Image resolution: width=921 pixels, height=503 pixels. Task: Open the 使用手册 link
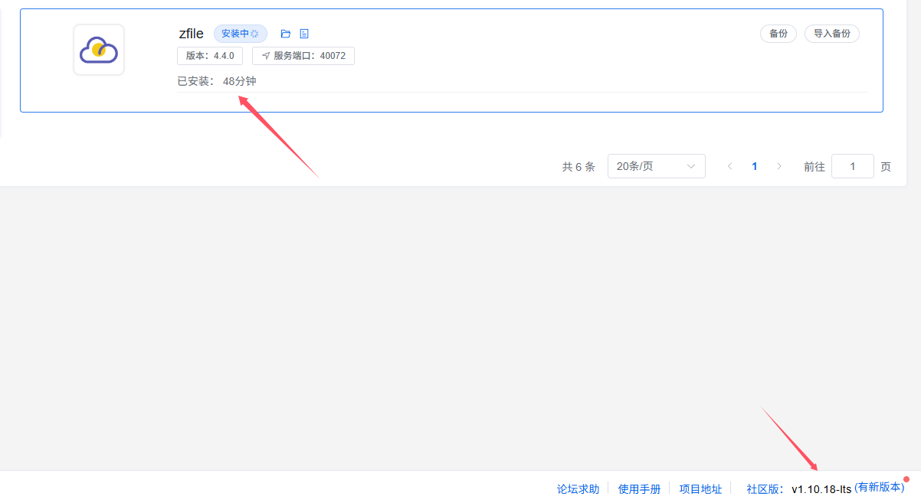click(x=639, y=488)
